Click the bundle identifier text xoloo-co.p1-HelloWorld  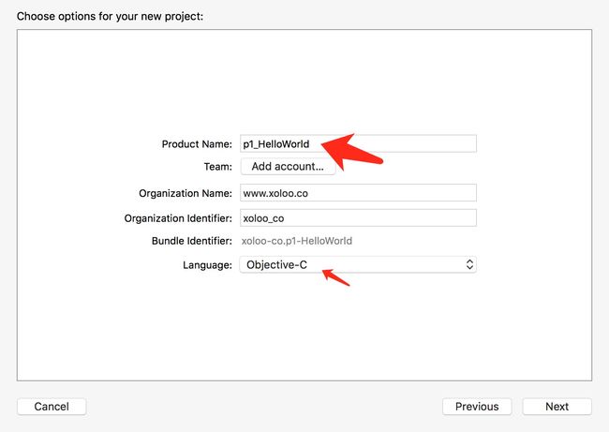click(x=297, y=241)
